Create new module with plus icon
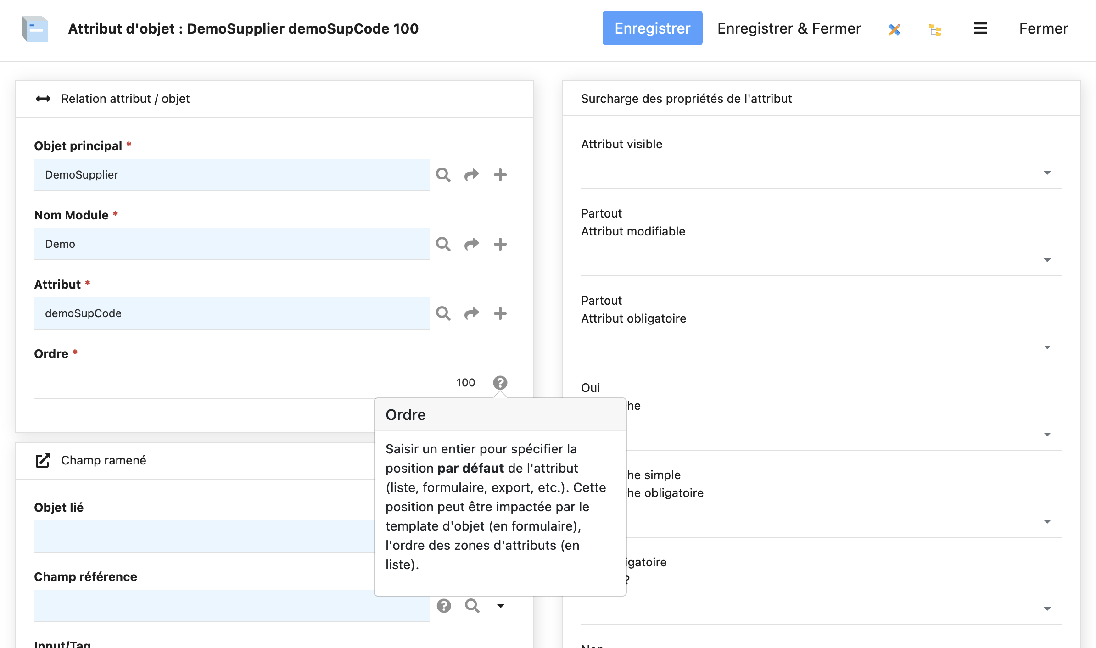The image size is (1096, 648). [500, 244]
